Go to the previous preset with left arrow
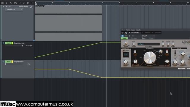 132,36
